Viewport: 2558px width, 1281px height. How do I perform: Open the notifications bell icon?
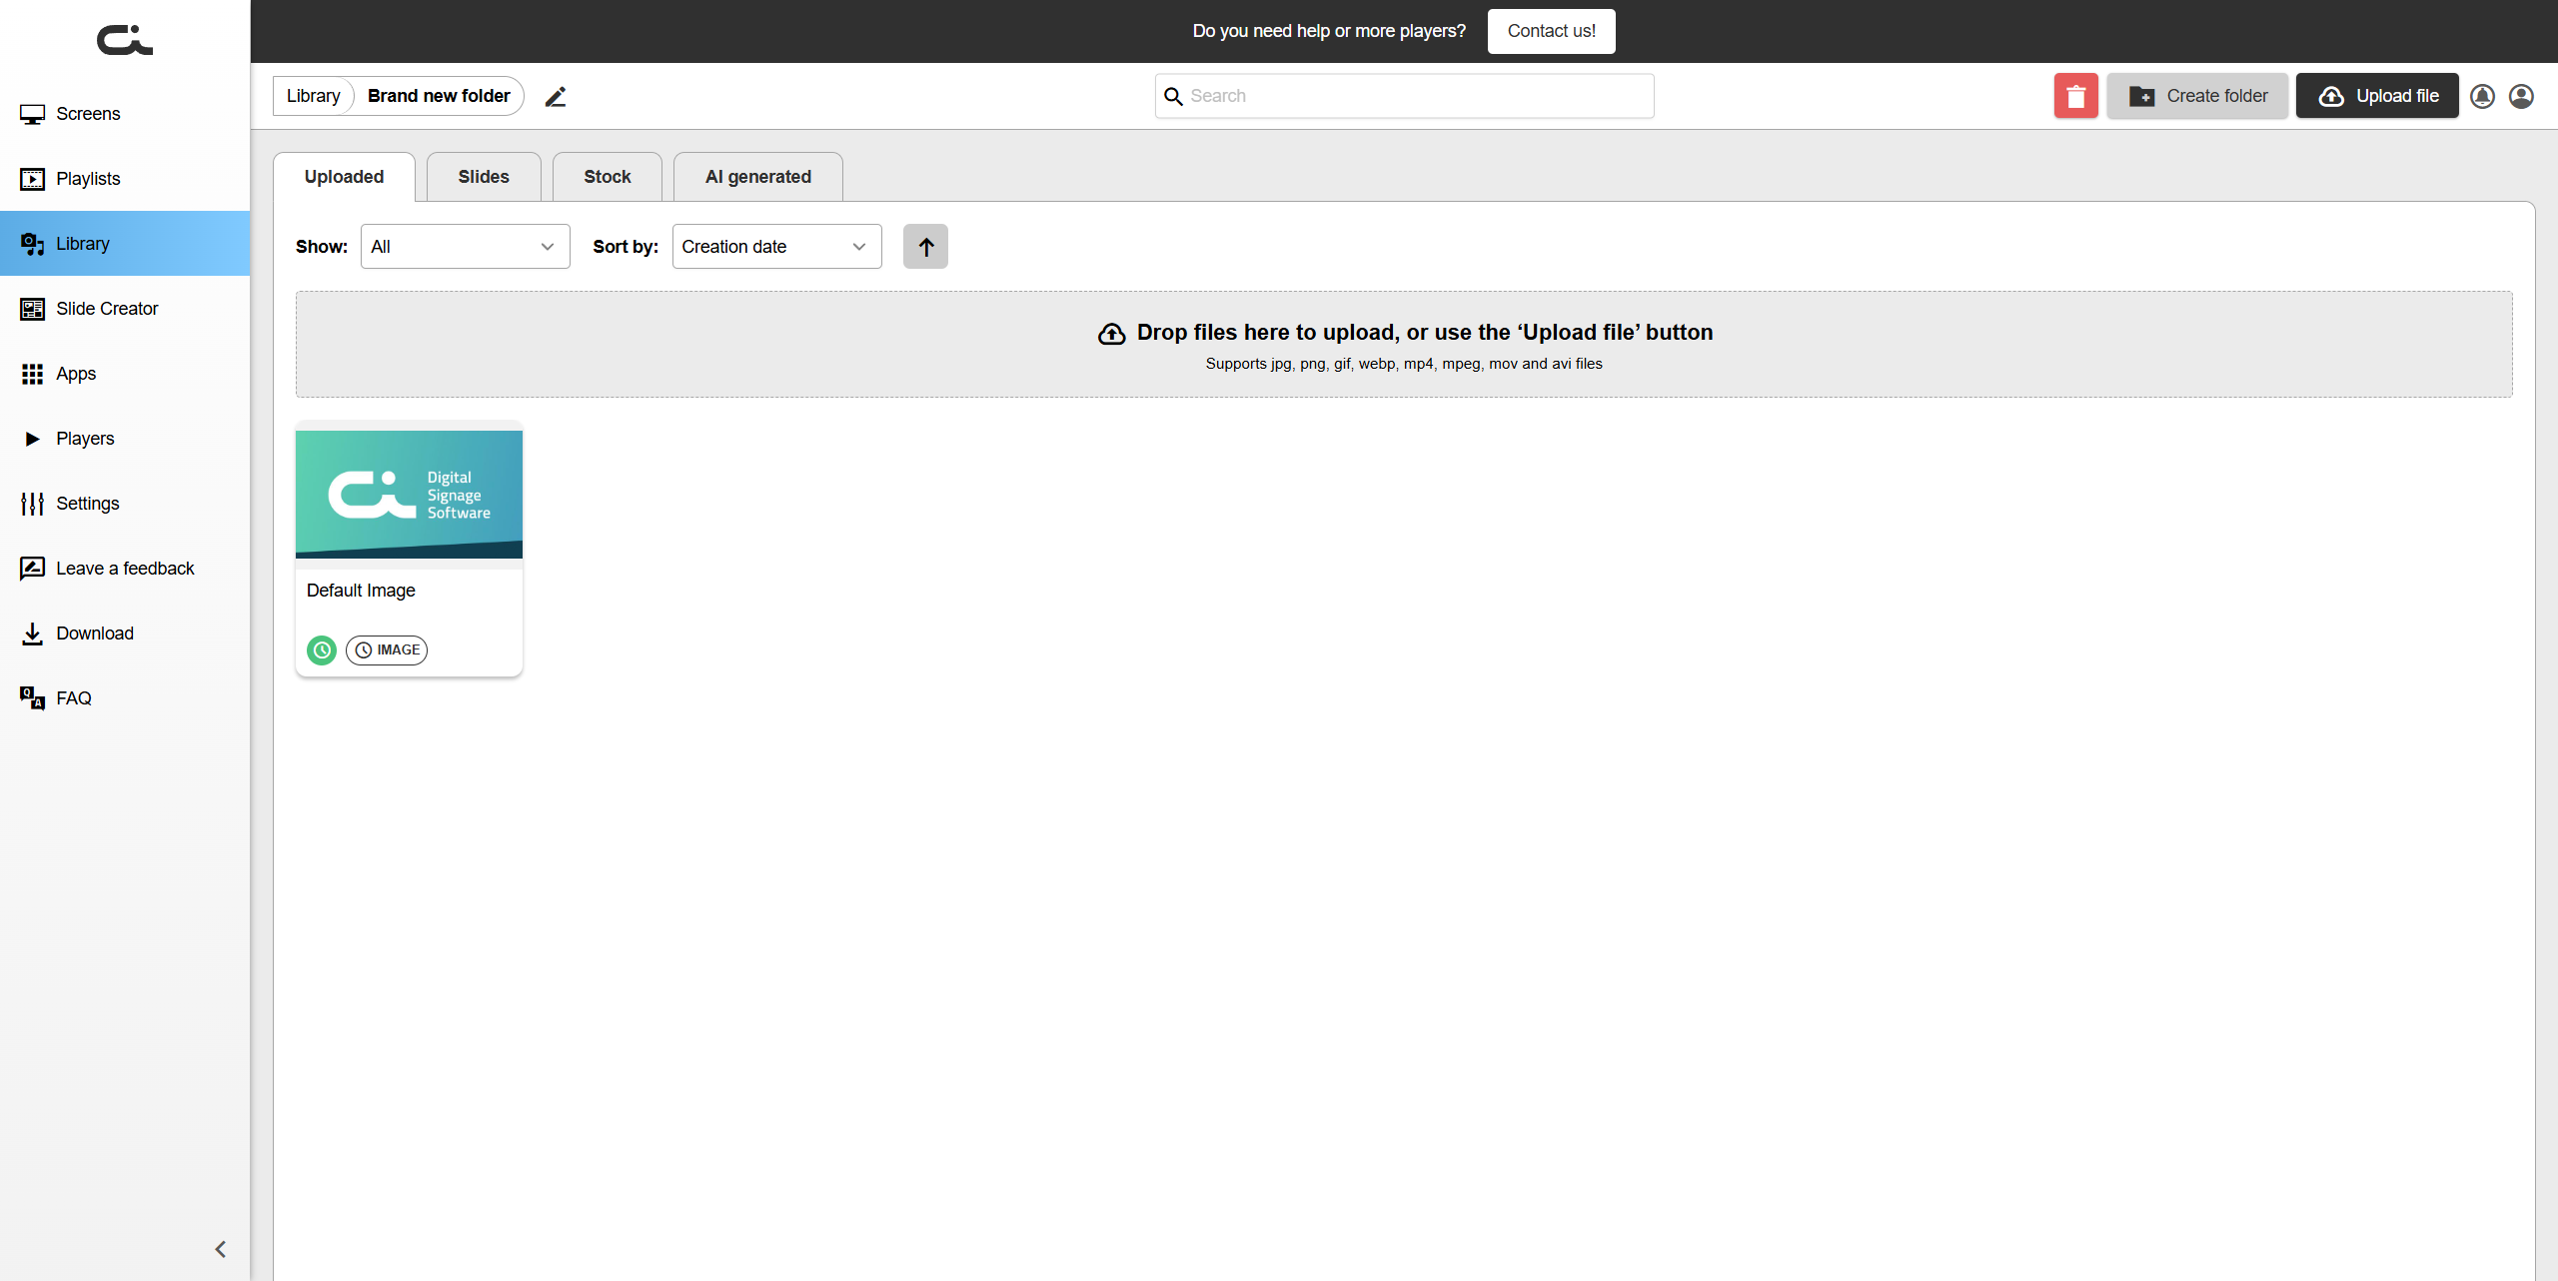point(2482,96)
